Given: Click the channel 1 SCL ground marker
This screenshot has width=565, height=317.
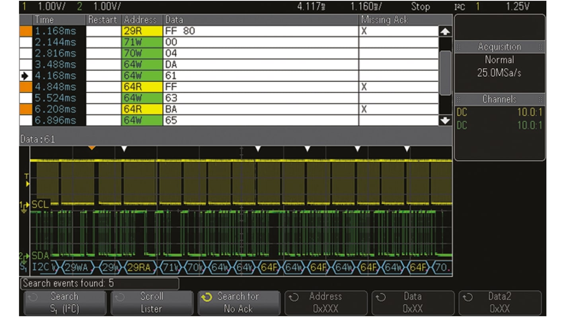Looking at the screenshot, I should point(24,206).
